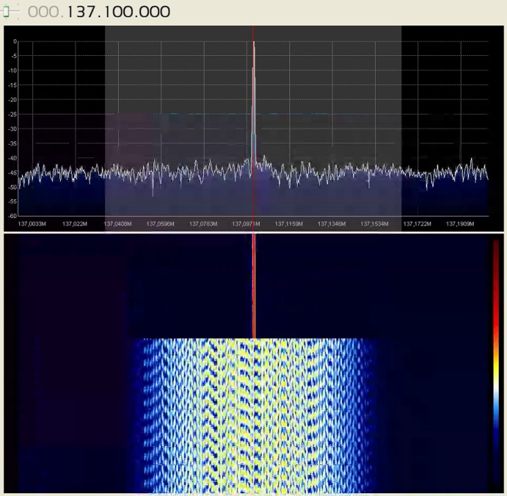Click the waterfall color gradient bar
The width and height of the screenshot is (507, 496).
(496, 359)
